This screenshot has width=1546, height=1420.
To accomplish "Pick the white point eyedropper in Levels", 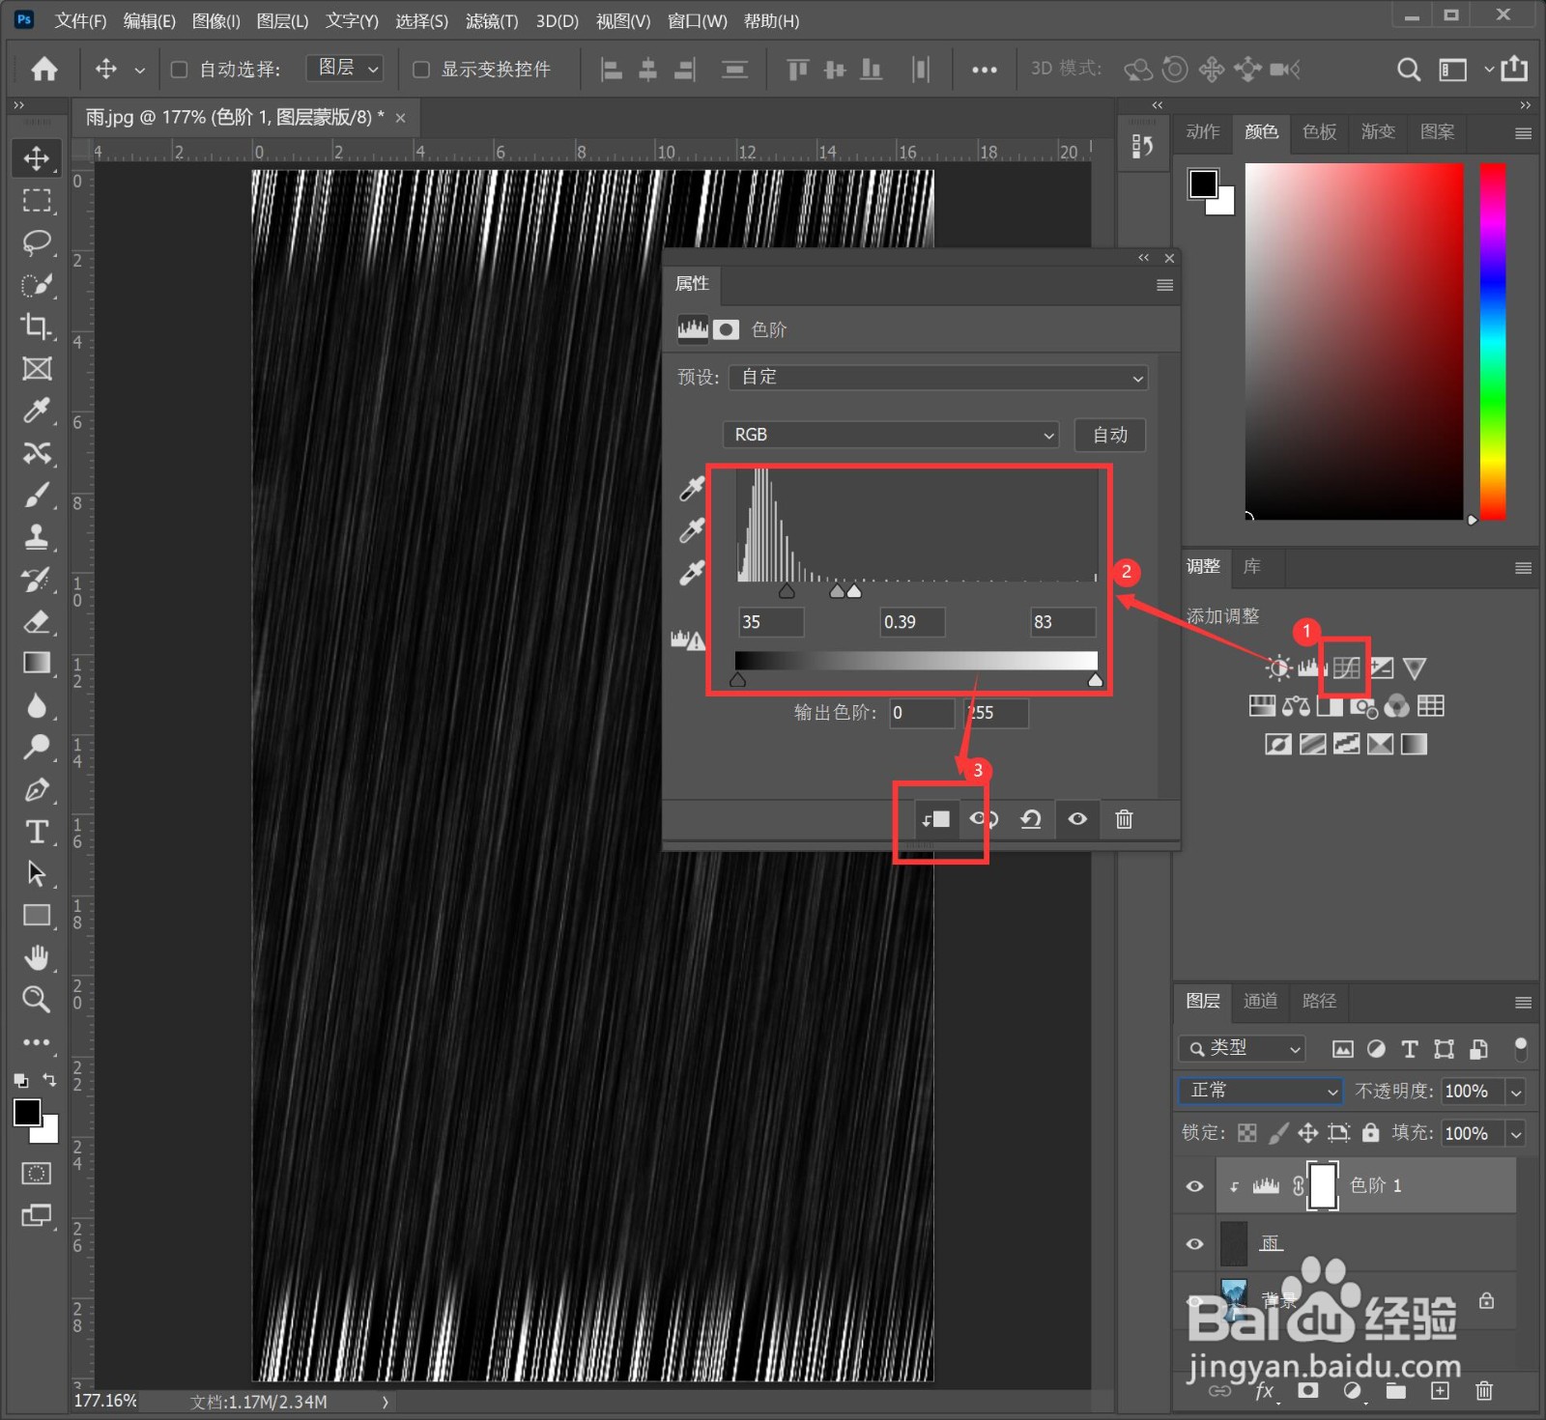I will pyautogui.click(x=692, y=573).
